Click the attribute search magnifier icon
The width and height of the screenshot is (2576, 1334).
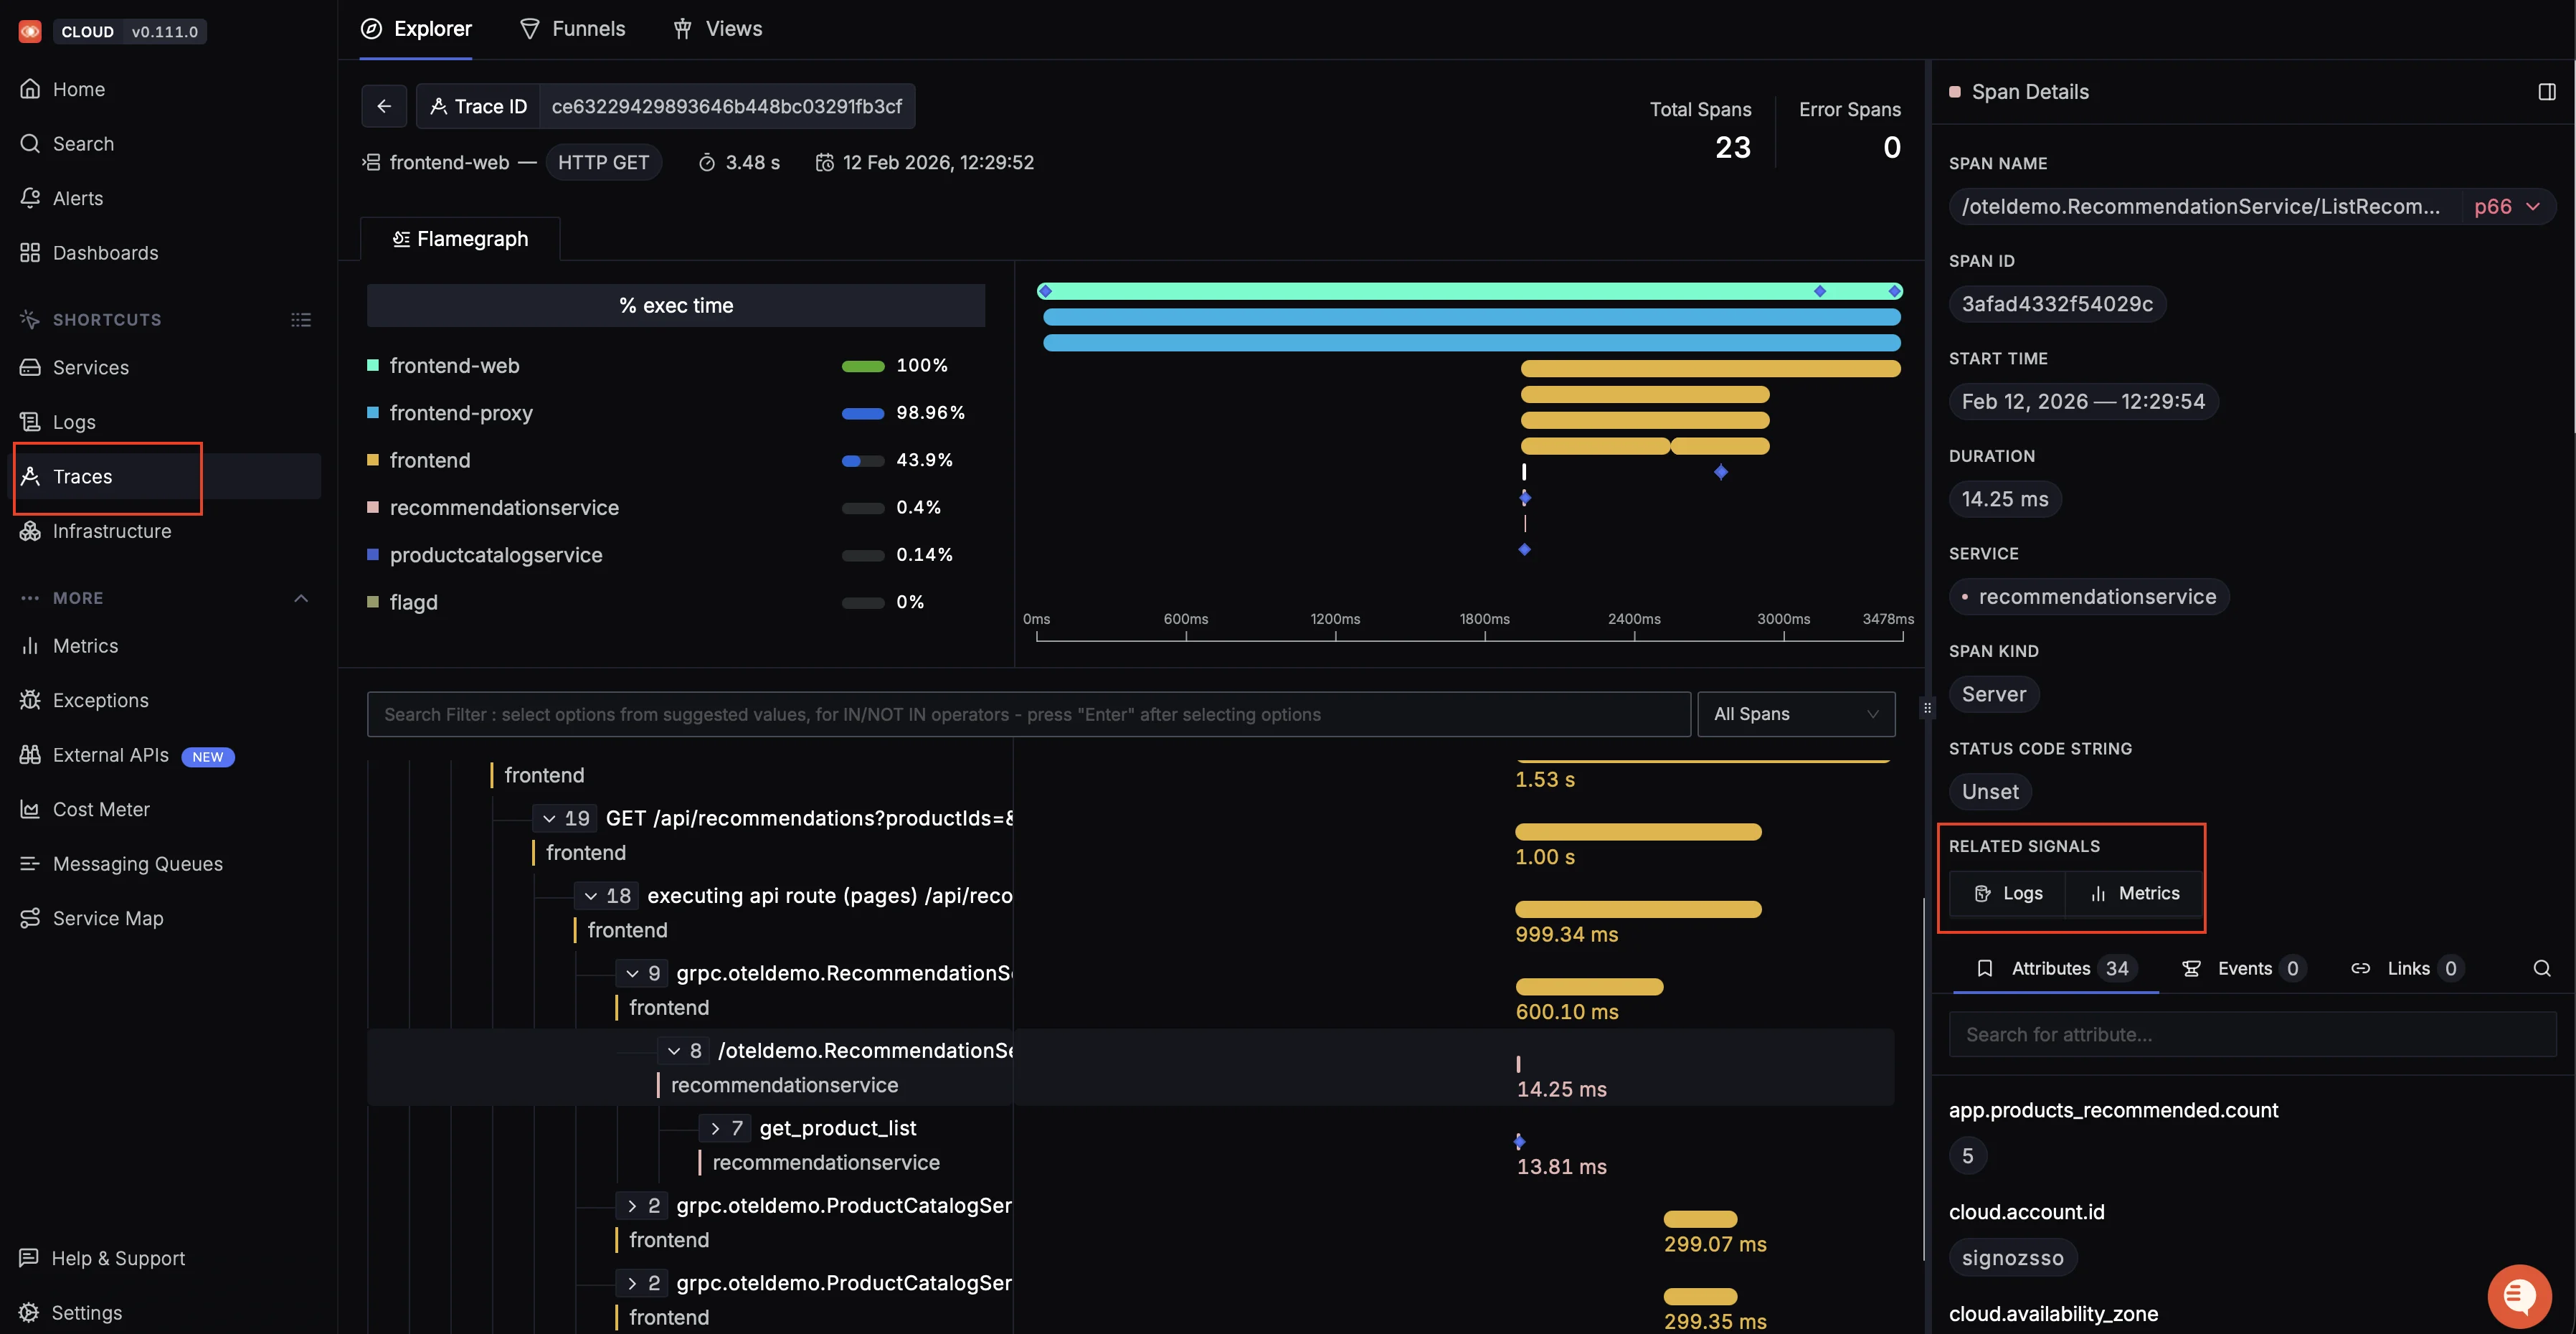[2543, 968]
